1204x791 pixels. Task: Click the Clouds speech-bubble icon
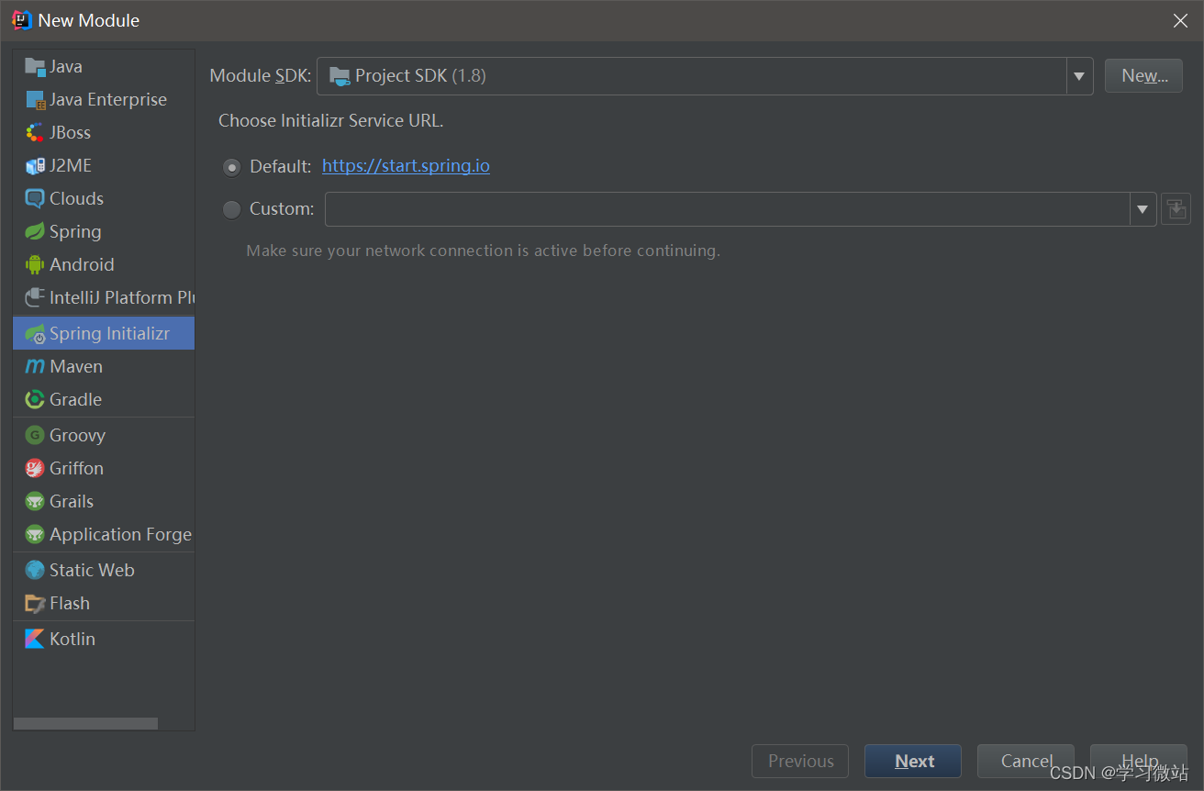pyautogui.click(x=35, y=198)
